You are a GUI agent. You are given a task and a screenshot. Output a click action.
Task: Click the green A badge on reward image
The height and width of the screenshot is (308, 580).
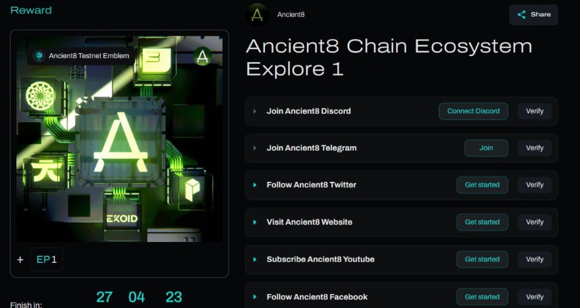click(x=202, y=56)
